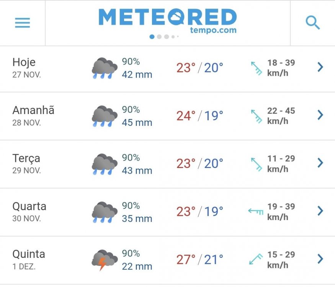
Task: Expand Hoje 27 Nov details chevron
Action: pos(320,67)
